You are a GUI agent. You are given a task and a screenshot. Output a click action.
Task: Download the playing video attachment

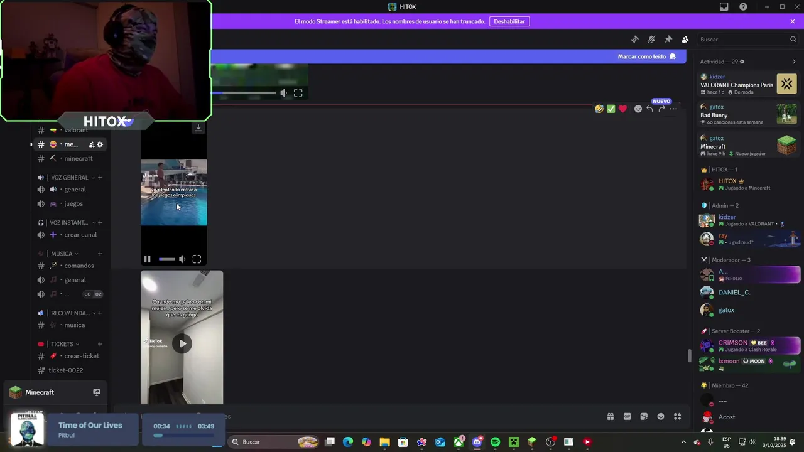tap(198, 127)
